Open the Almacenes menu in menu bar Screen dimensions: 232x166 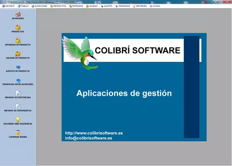pos(39,6)
